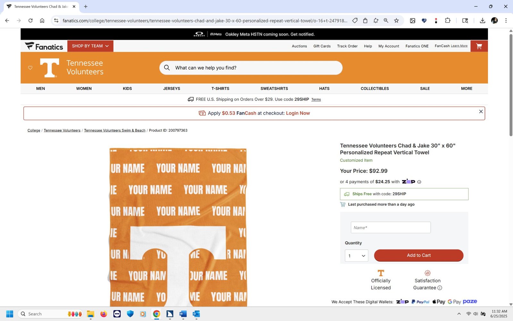This screenshot has width=513, height=321.
Task: Click Windows taskbar Search box
Action: pos(51,314)
